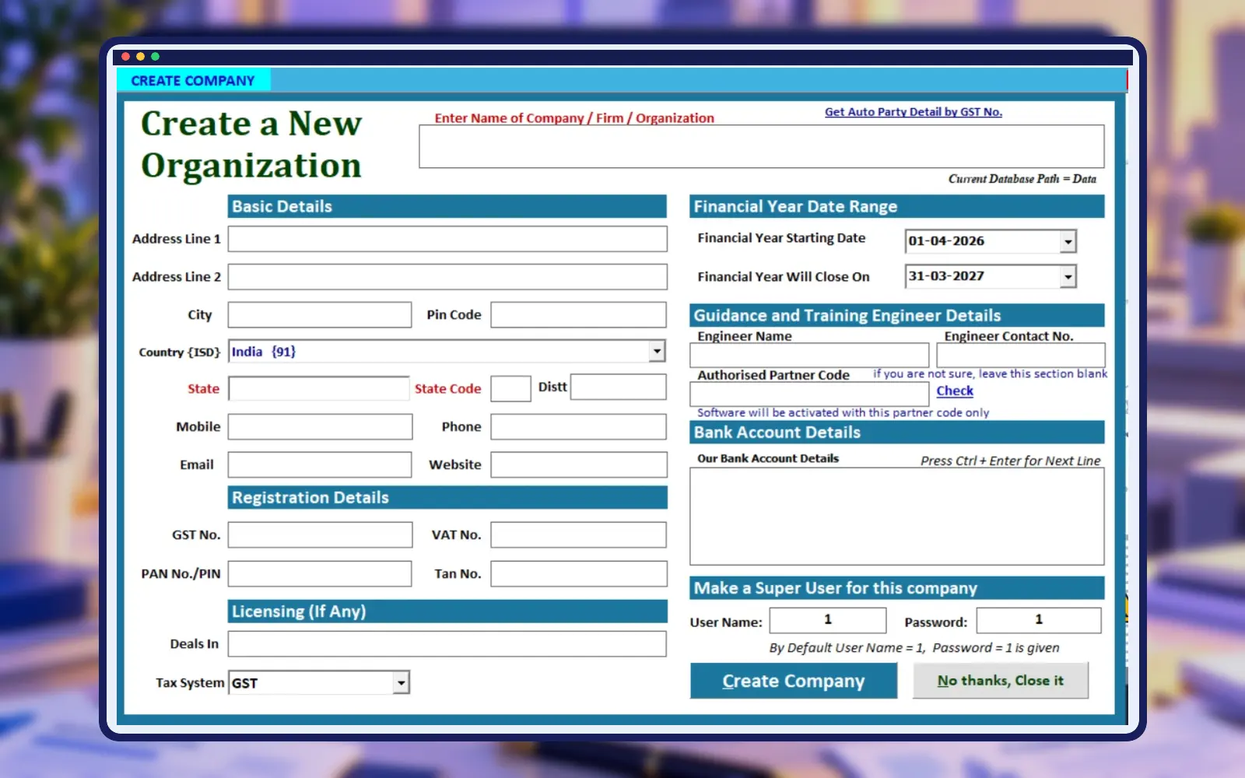
Task: Open the Financial Year Starting Date dropdown arrow
Action: 1068,242
